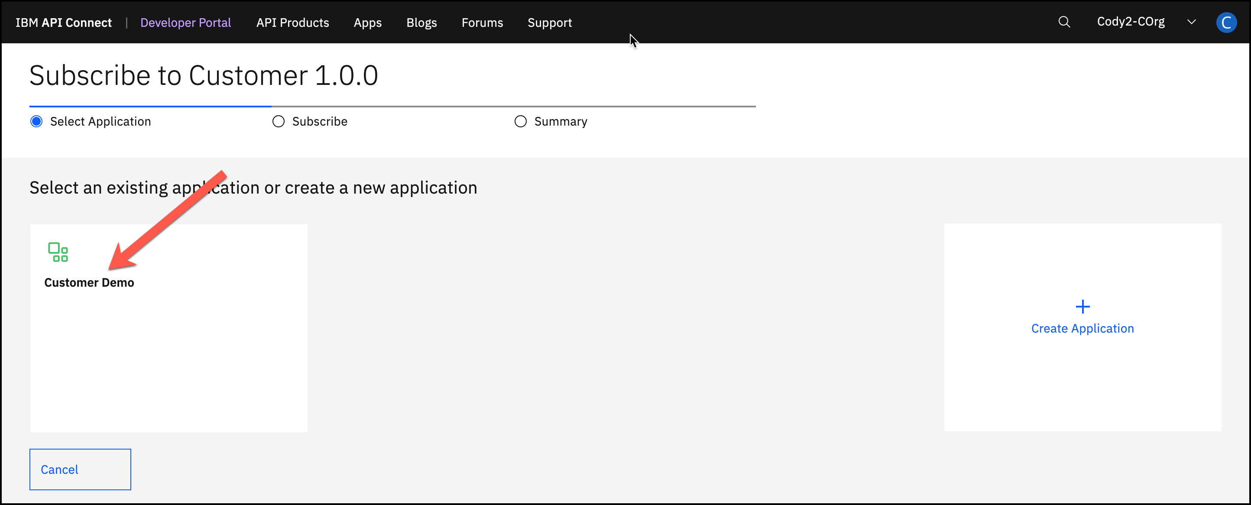Open the Blogs page
The width and height of the screenshot is (1251, 505).
click(x=421, y=23)
